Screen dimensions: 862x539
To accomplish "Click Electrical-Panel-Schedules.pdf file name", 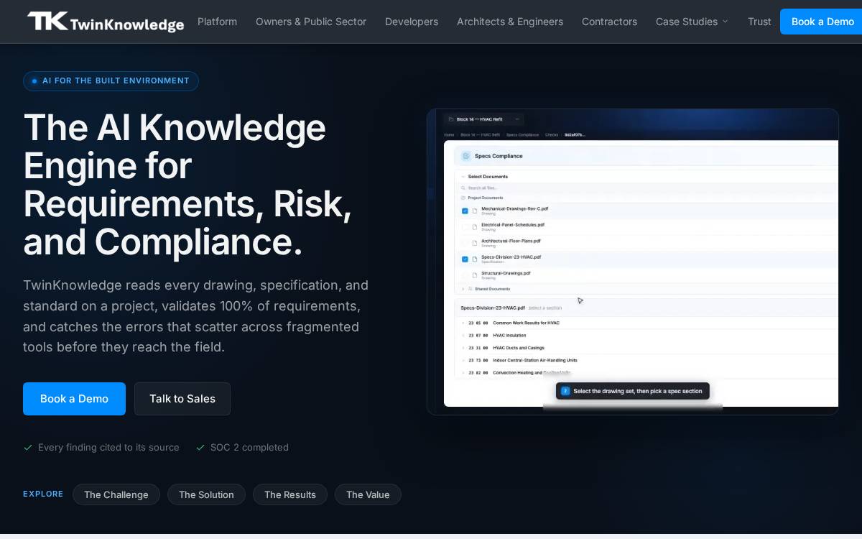I will click(x=513, y=224).
